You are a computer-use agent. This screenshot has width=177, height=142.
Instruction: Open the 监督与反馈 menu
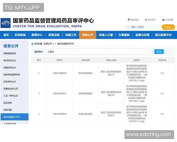[x=142, y=35]
